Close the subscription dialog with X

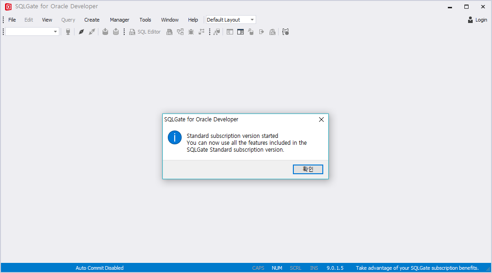coord(321,119)
